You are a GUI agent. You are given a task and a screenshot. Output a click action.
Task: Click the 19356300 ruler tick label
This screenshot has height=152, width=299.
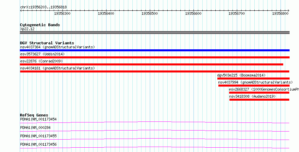(x=62, y=13)
